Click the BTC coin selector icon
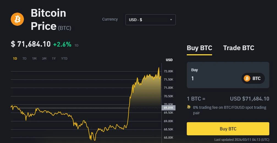The height and width of the screenshot is (143, 277). coord(247,78)
